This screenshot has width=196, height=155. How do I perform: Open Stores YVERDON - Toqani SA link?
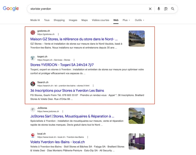62,65
